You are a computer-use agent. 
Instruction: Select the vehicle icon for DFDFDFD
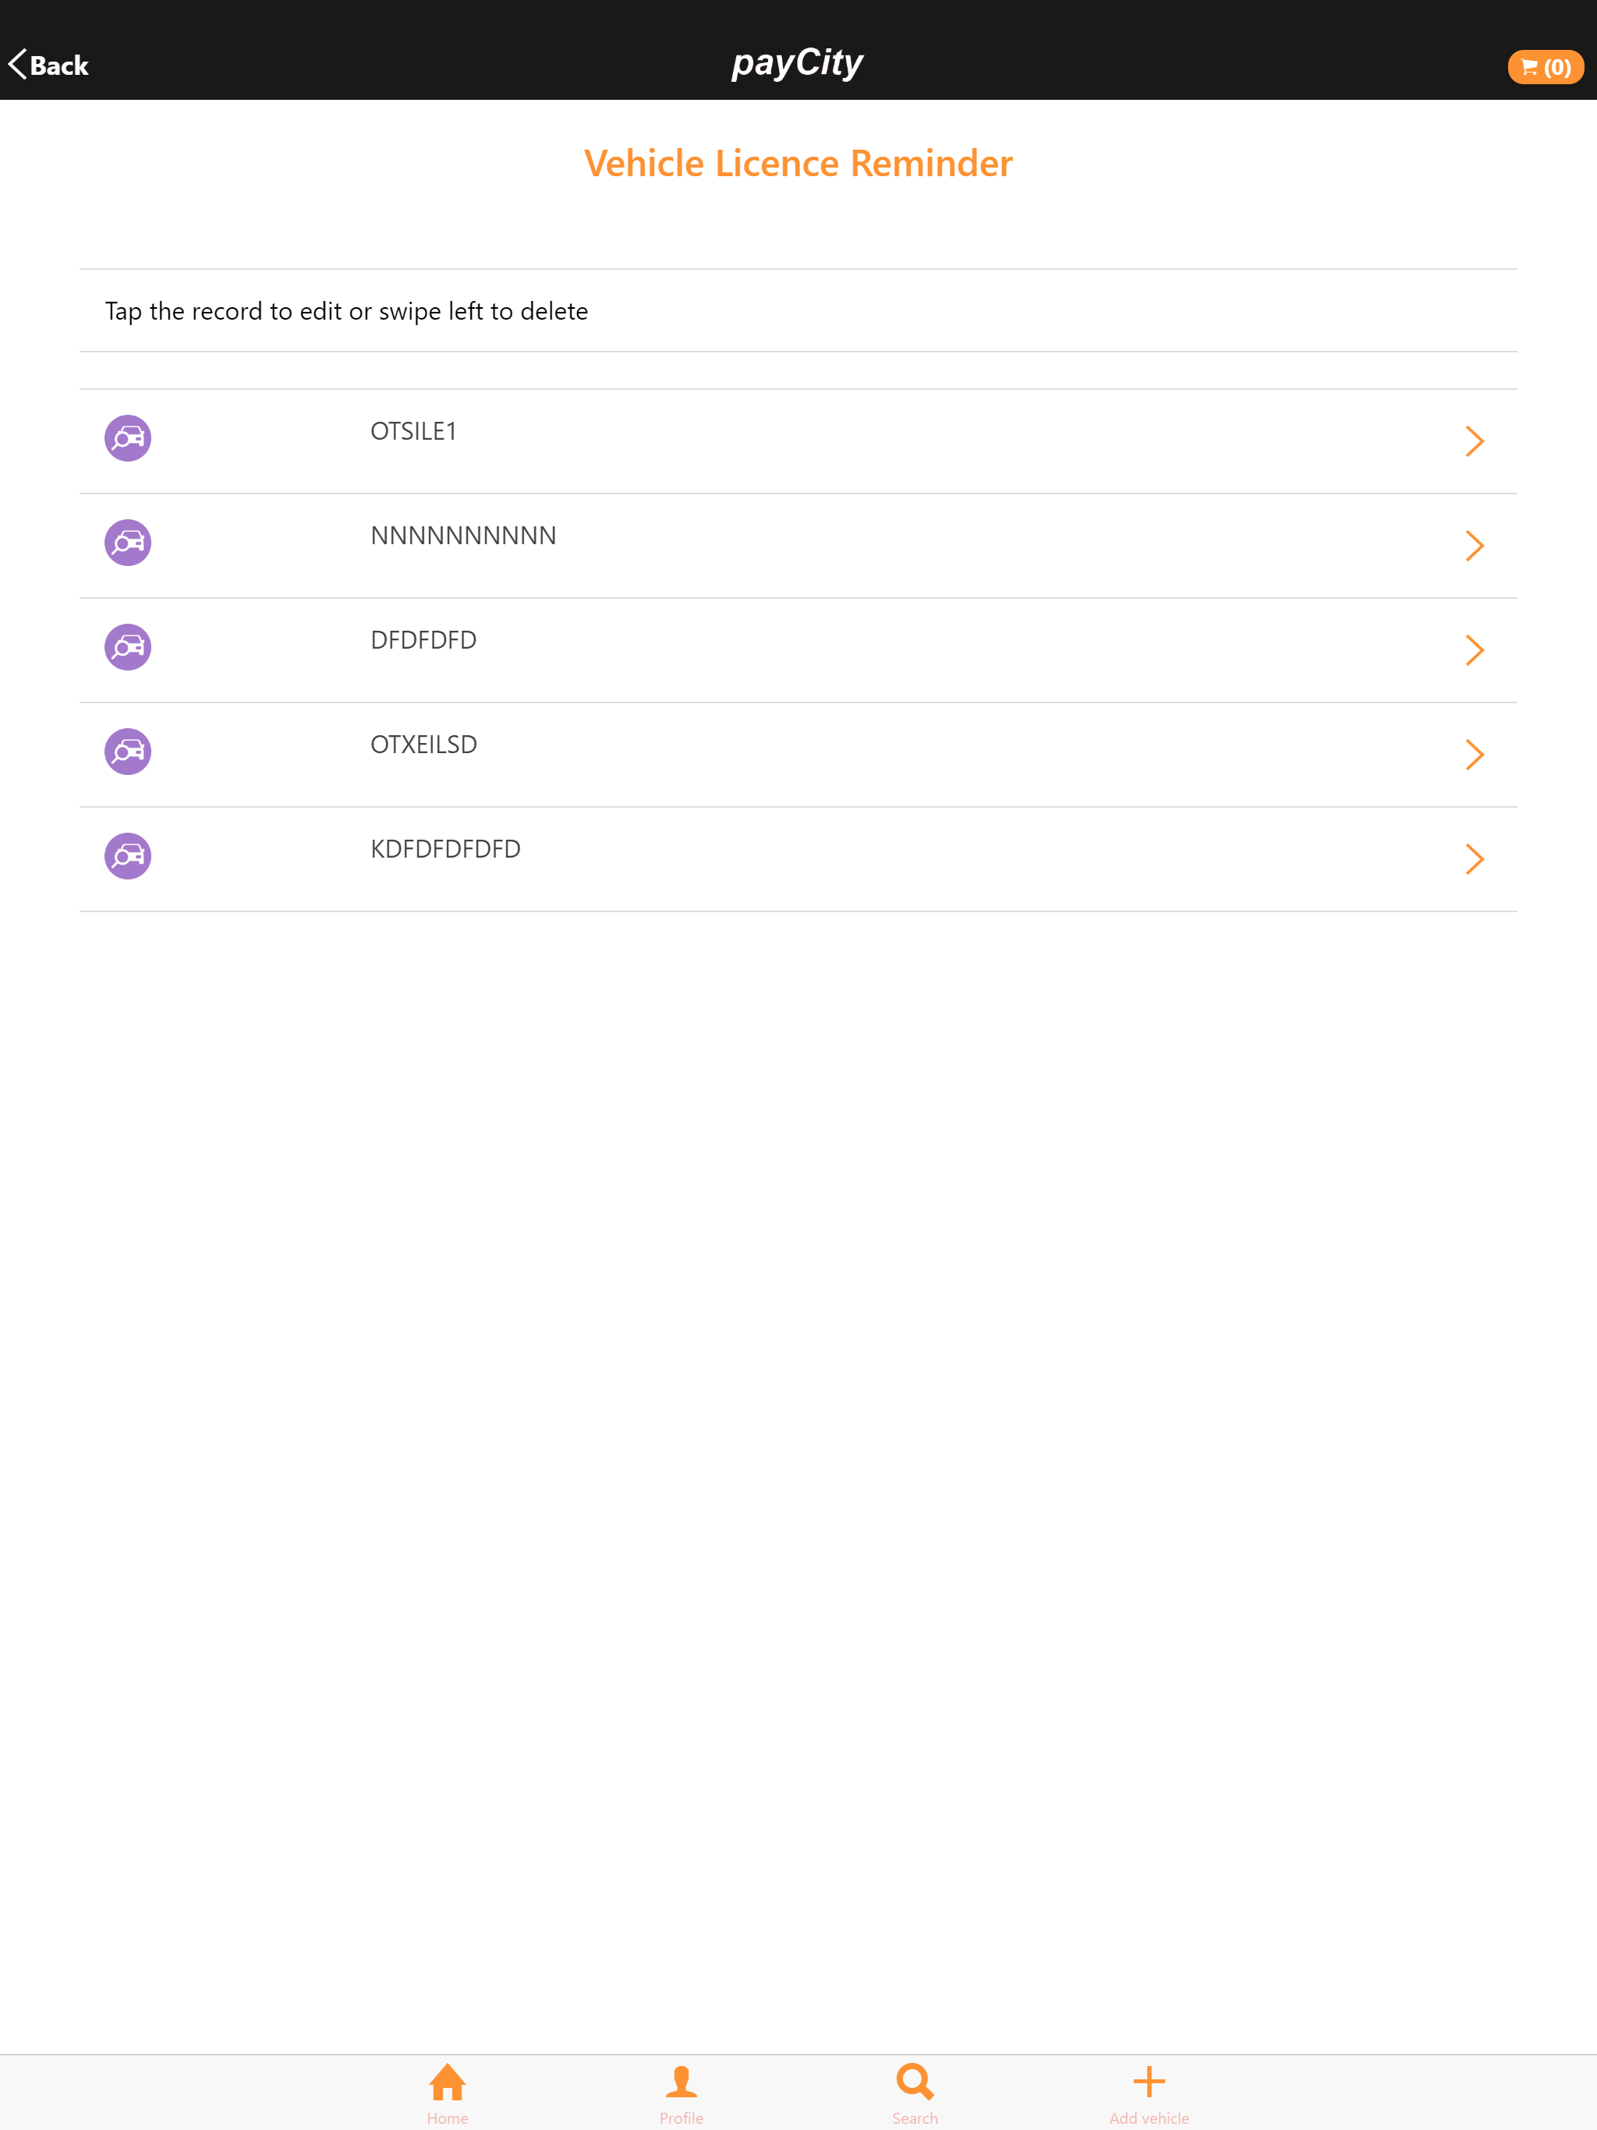126,647
